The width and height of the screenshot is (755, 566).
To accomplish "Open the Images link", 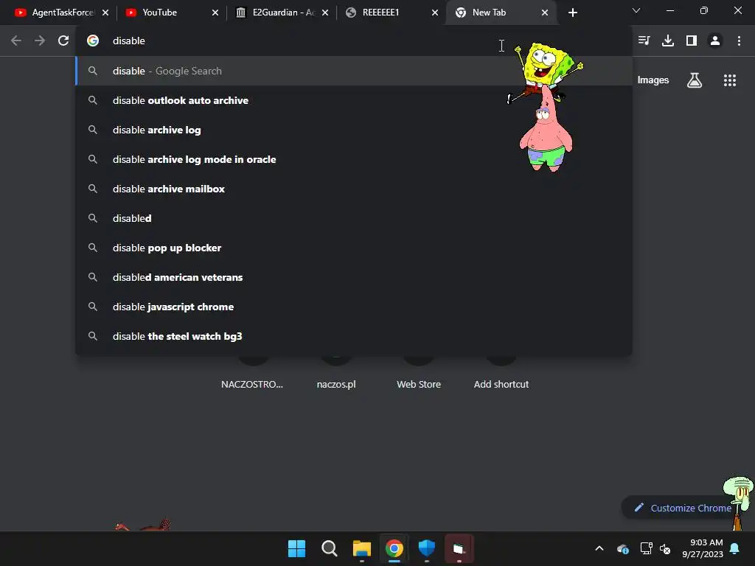I will click(x=653, y=80).
